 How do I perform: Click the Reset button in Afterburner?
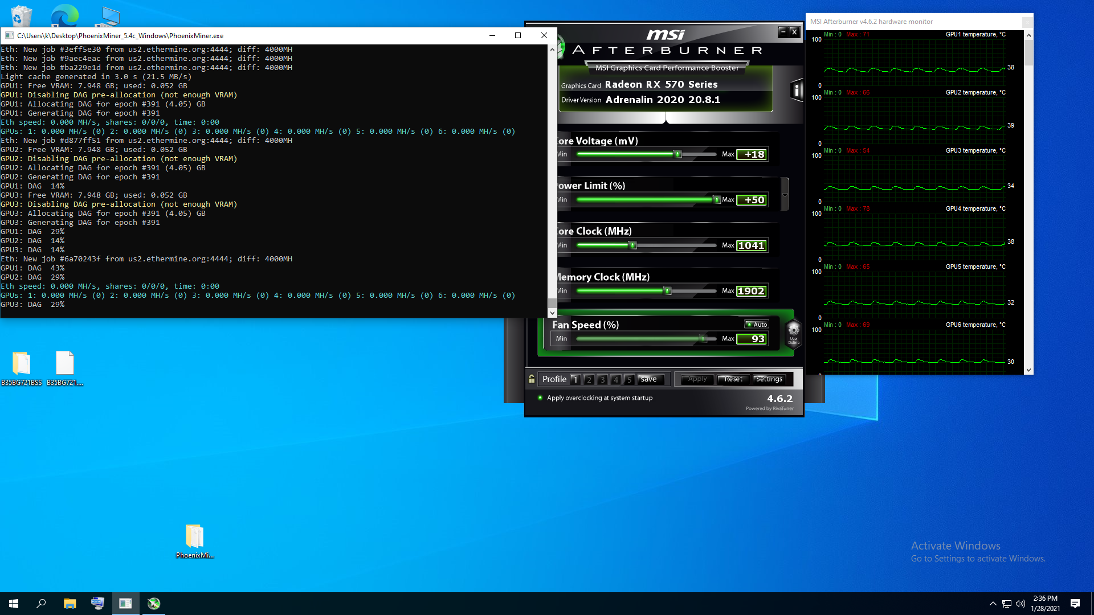pyautogui.click(x=733, y=379)
